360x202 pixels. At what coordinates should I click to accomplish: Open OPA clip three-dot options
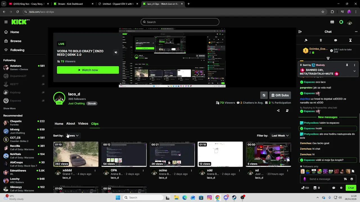pos(143,171)
